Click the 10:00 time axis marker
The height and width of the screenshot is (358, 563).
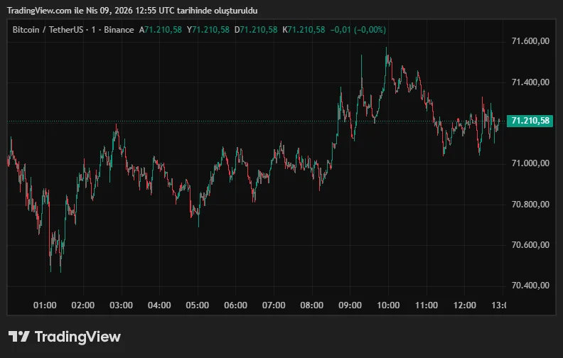coord(388,305)
